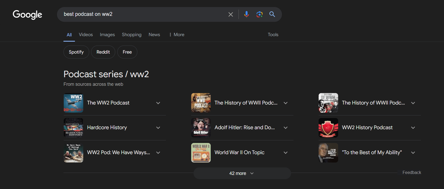444x189 pixels.
Task: Click the Google logo
Action: [27, 15]
